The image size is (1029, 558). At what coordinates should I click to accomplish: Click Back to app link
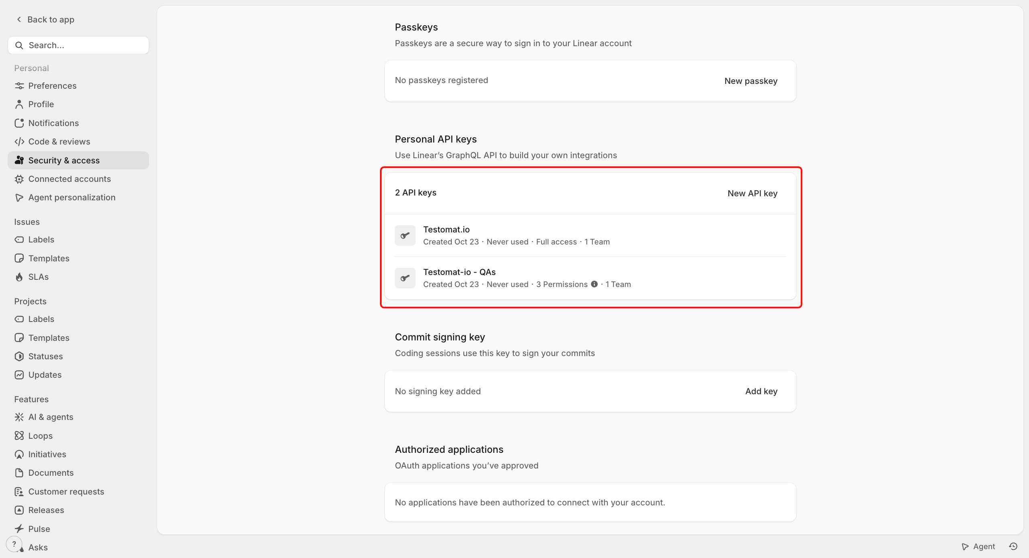(x=45, y=19)
